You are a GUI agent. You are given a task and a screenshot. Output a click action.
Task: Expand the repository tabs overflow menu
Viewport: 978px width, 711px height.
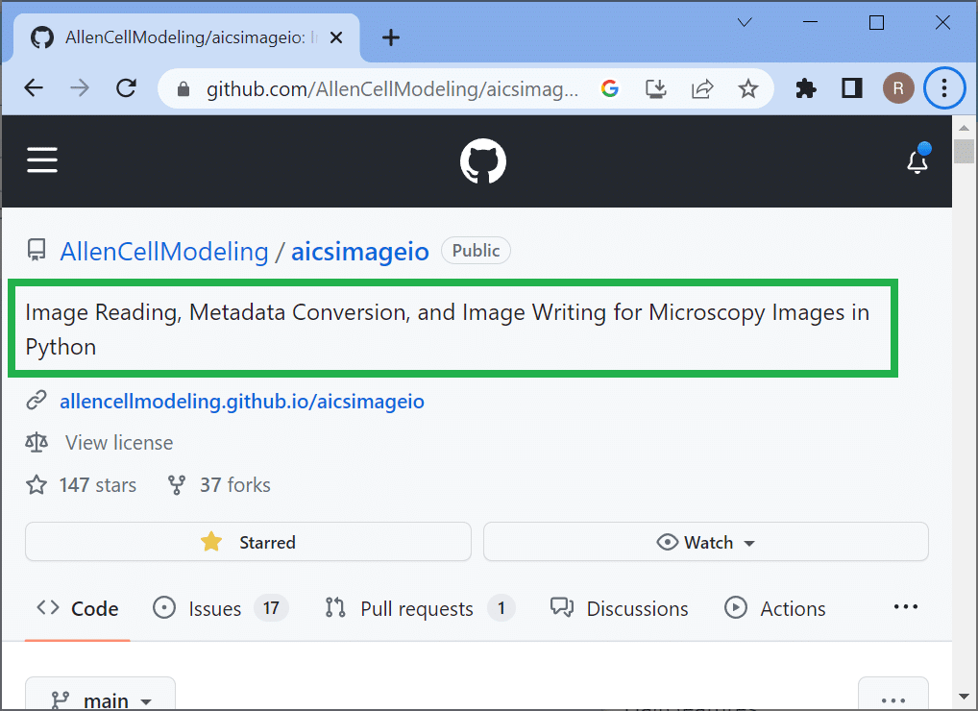pos(906,608)
